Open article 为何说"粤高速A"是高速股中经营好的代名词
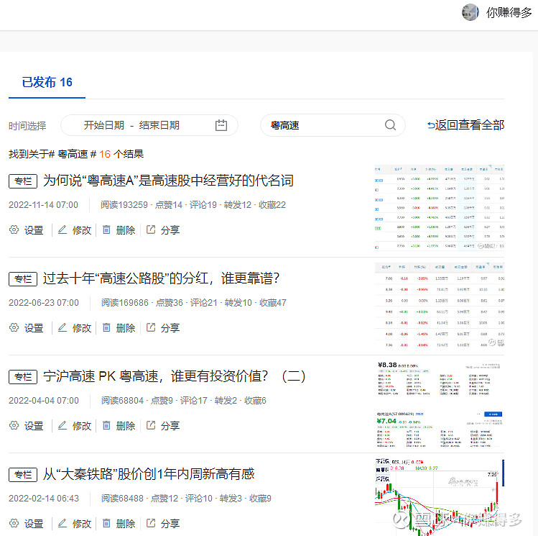Screen dimensions: 538x536 (168, 181)
